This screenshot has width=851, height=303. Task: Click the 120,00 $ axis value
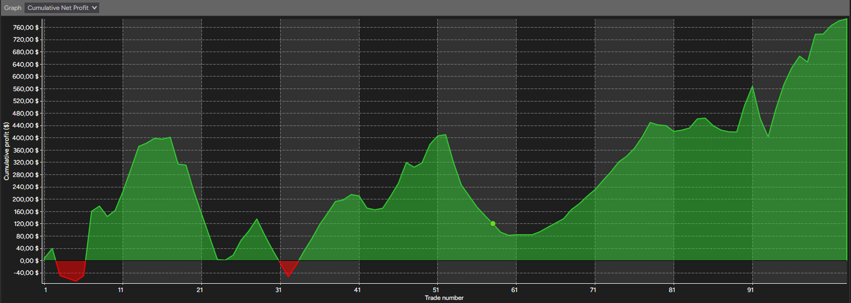26,224
